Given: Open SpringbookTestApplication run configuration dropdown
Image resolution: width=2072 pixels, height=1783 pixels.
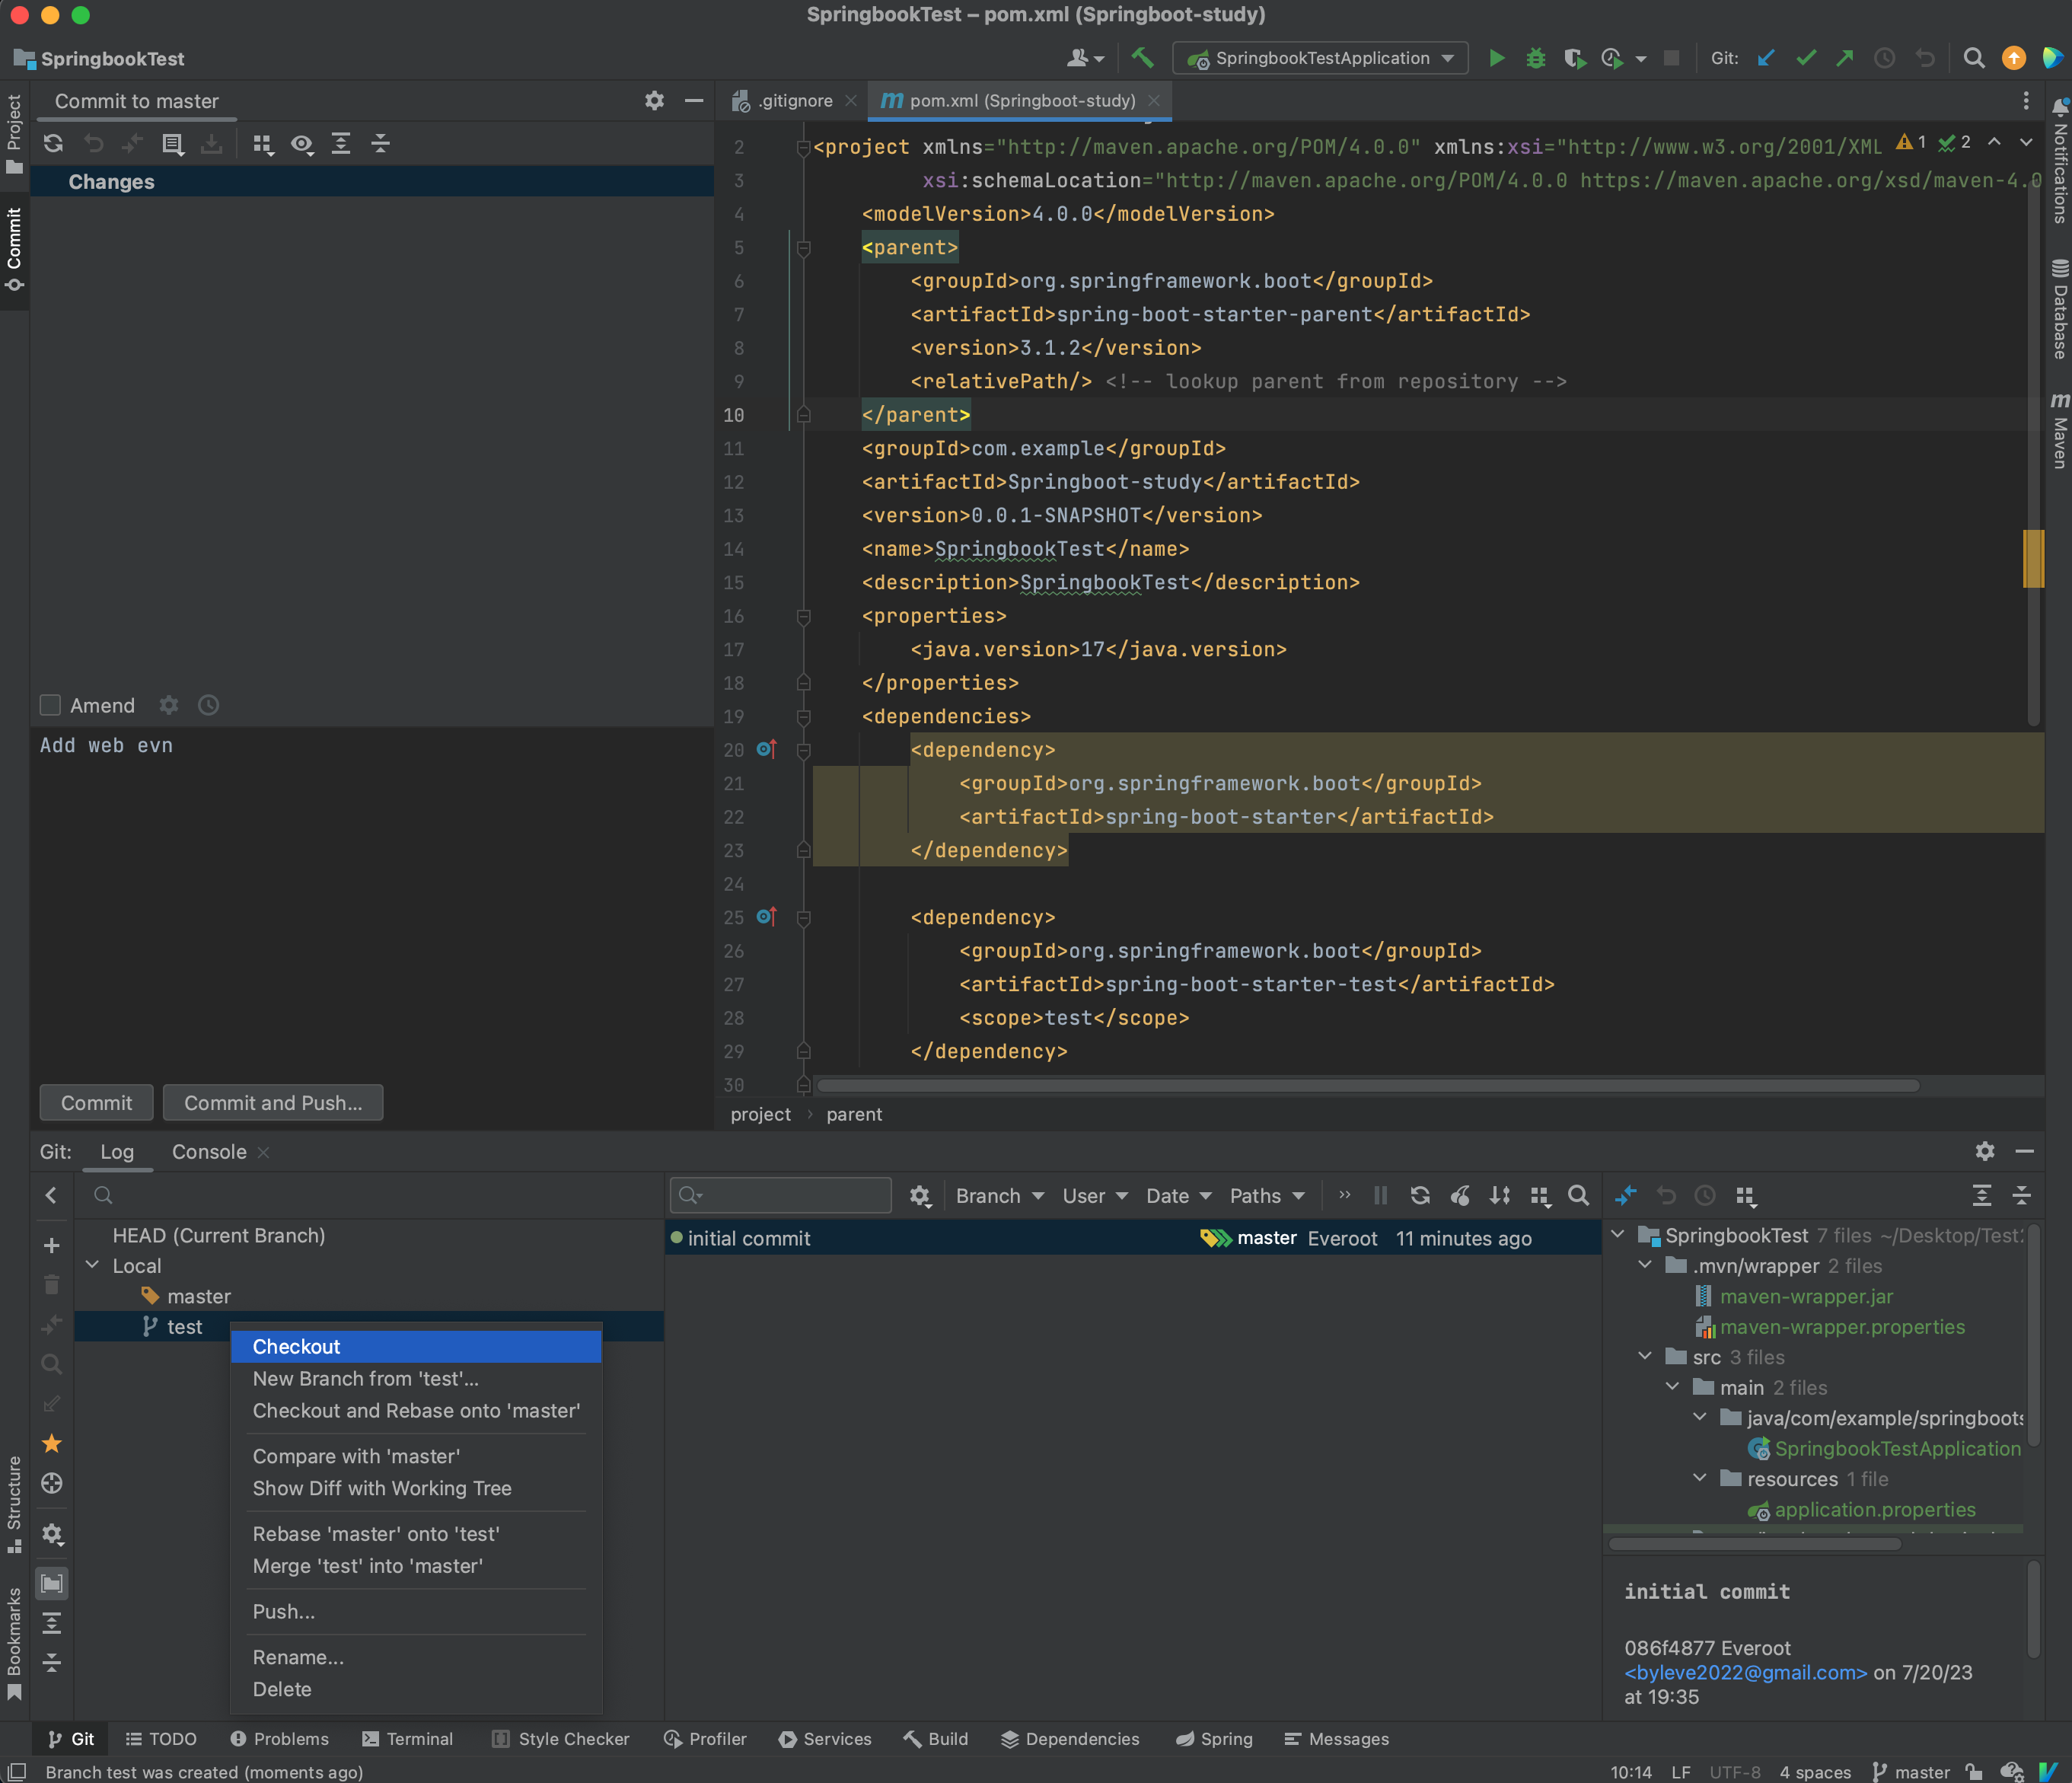Looking at the screenshot, I should [1320, 58].
